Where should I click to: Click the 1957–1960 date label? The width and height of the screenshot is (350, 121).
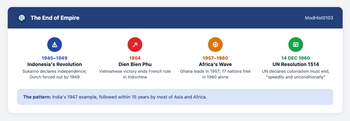click(x=215, y=58)
